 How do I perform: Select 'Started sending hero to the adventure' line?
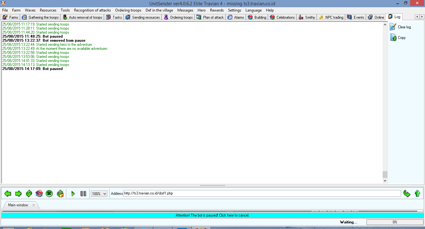[47, 44]
